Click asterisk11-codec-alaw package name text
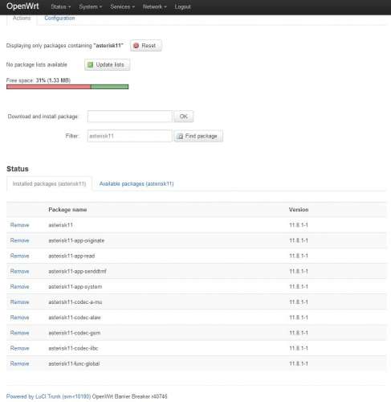 coord(75,318)
